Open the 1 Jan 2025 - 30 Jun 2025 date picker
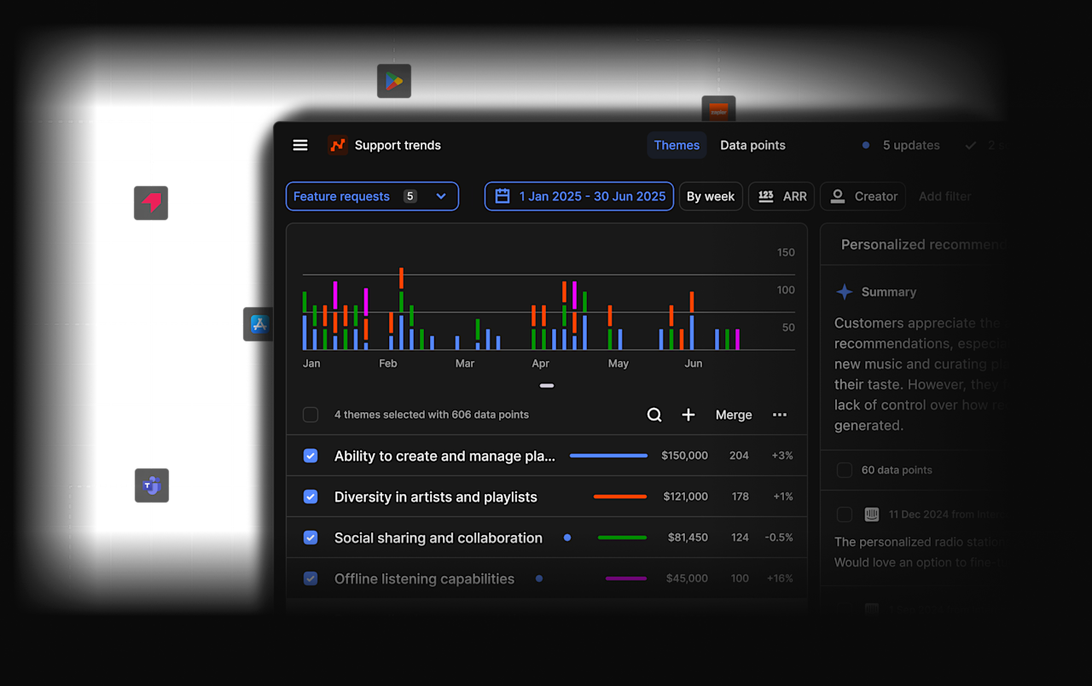This screenshot has width=1092, height=686. [579, 196]
